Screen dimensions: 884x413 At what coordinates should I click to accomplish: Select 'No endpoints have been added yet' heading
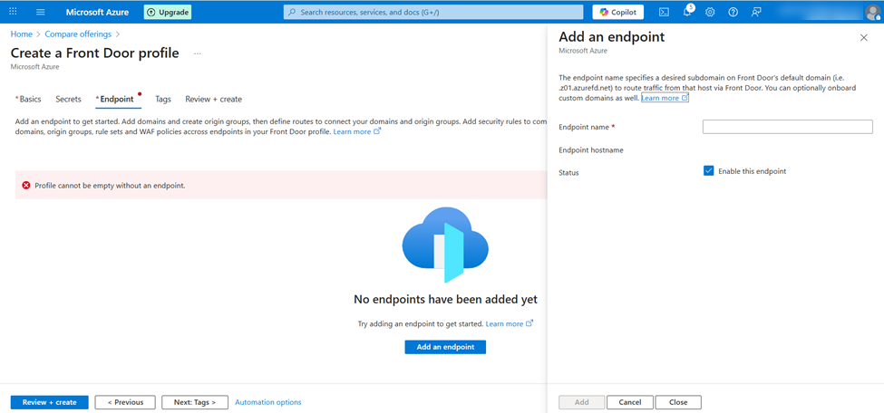click(445, 300)
